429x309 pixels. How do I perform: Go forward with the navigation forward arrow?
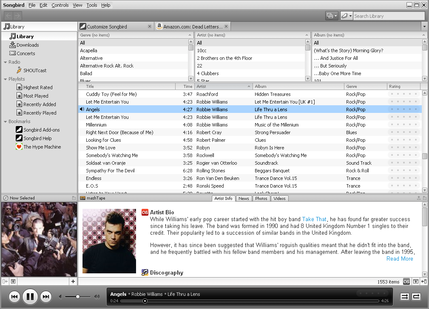[17, 16]
